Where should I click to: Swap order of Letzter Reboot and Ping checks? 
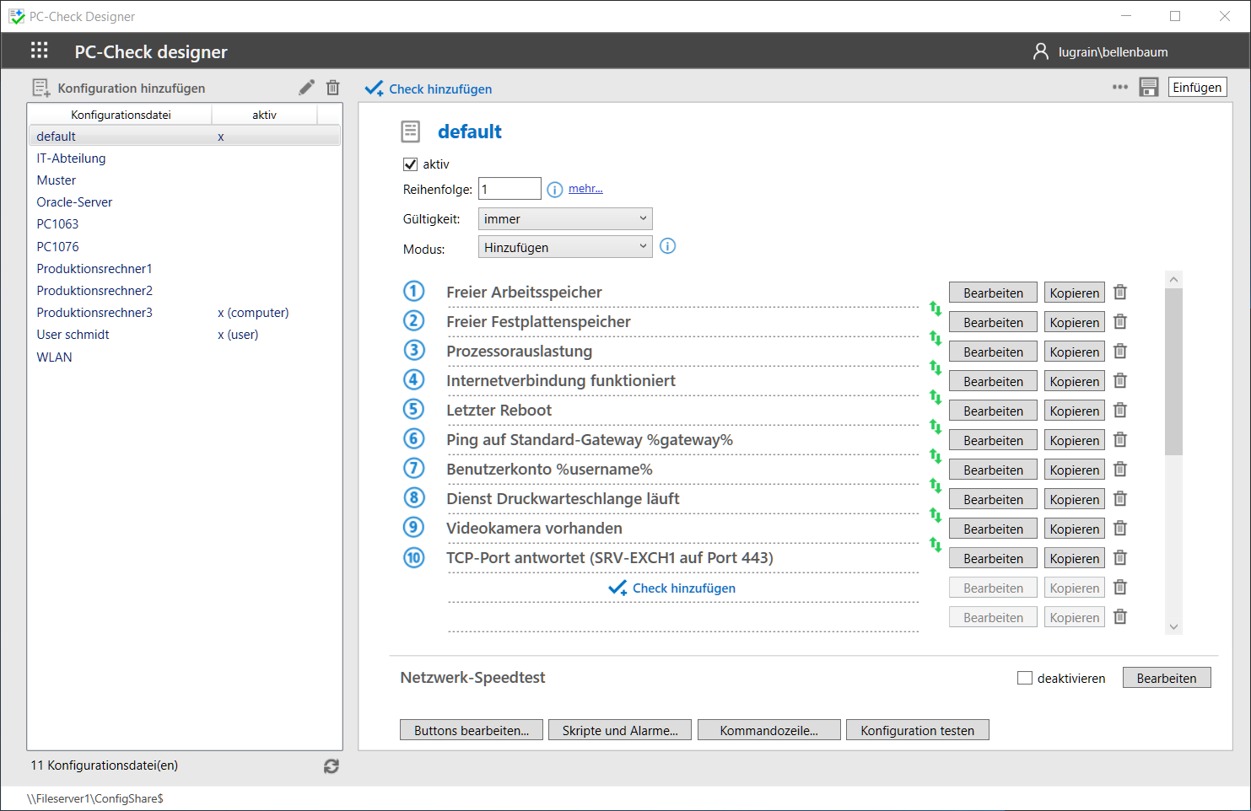click(935, 427)
